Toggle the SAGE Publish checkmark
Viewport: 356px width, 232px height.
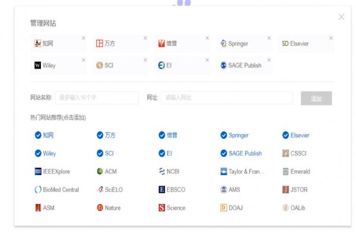[x=224, y=153]
